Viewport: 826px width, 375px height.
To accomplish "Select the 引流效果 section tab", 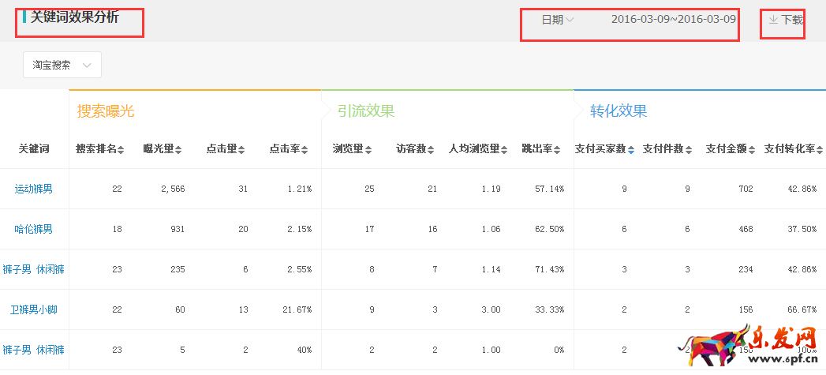I will (366, 111).
